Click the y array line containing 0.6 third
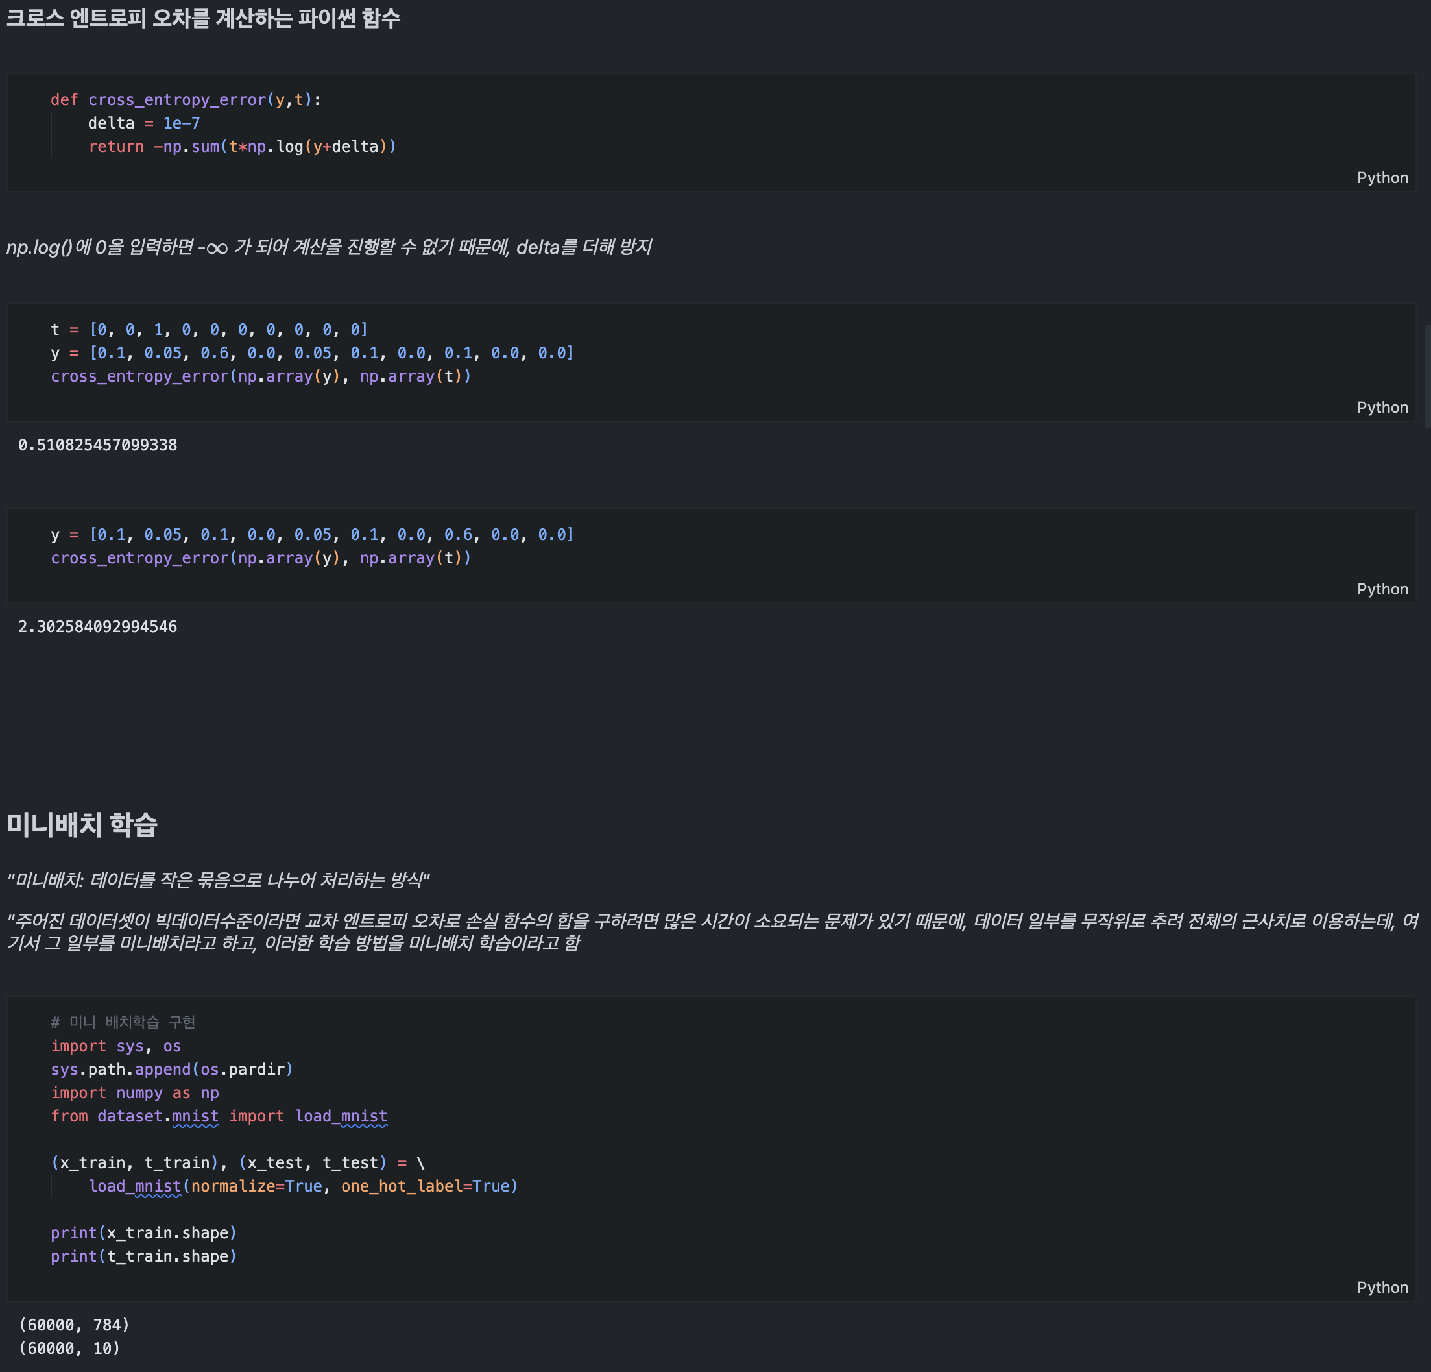 pos(313,353)
